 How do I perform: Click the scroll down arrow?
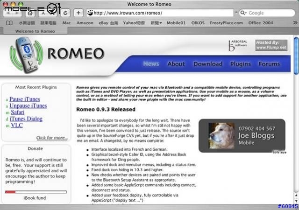296,201
